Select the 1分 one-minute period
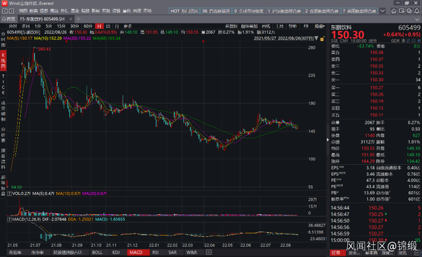Viewport: 422px width, 257px height. (x=38, y=26)
